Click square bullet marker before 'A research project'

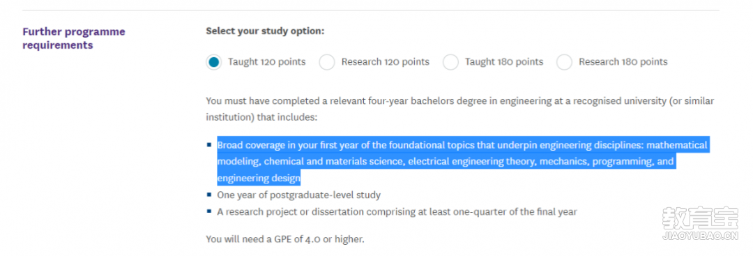tap(209, 211)
